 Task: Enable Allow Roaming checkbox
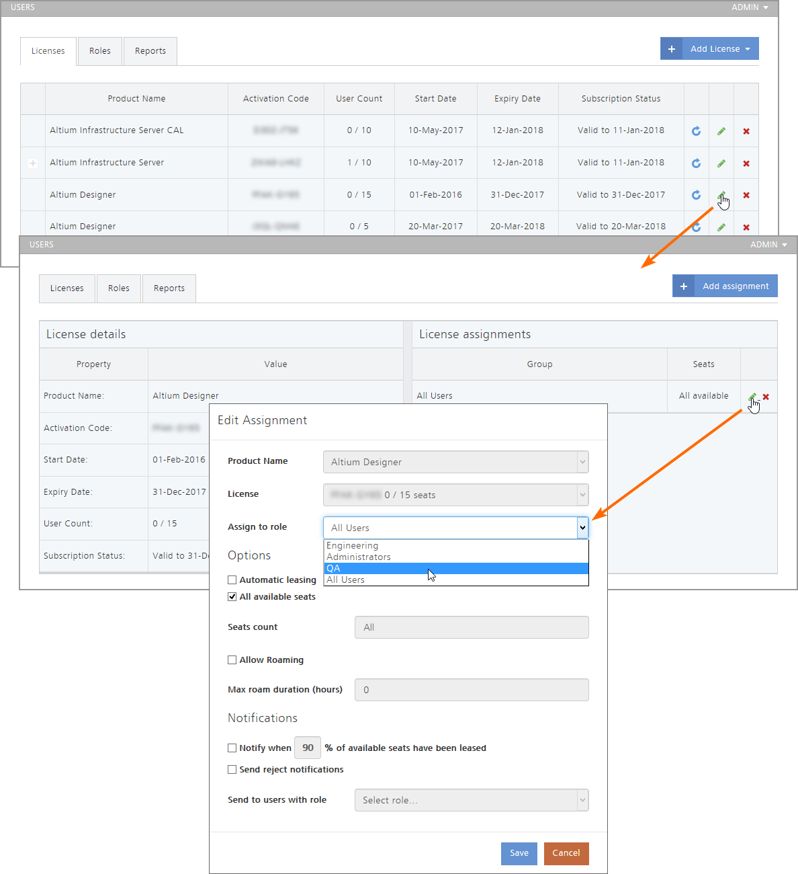[x=232, y=660]
